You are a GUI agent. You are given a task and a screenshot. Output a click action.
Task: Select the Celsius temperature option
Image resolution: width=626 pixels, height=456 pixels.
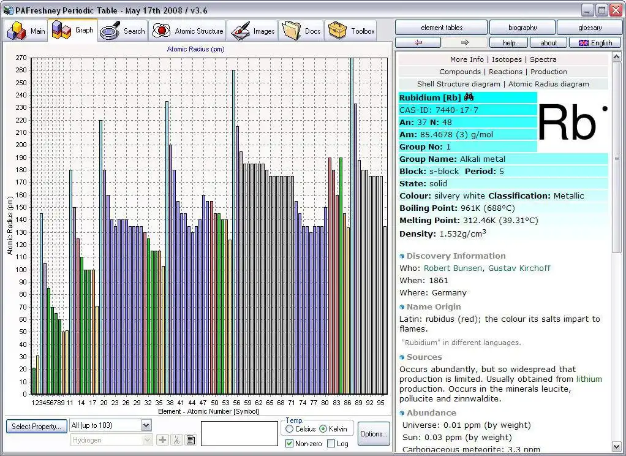coord(290,429)
